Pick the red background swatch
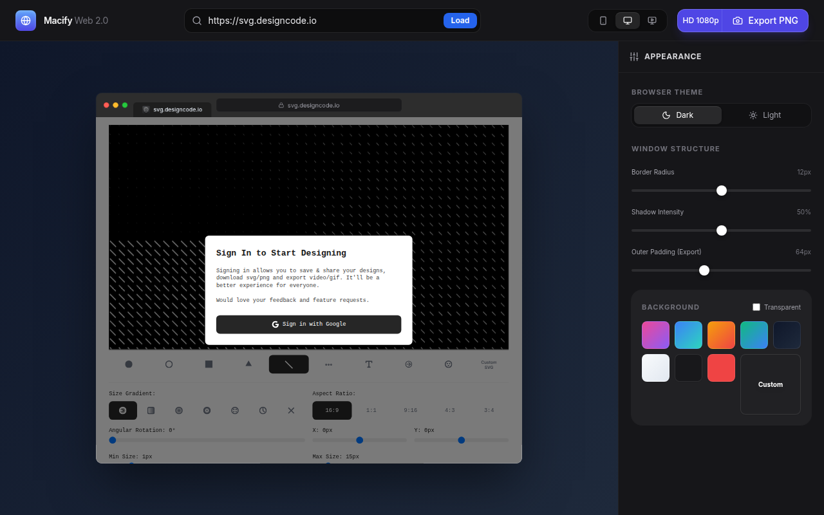Viewport: 824px width, 515px height. [x=721, y=368]
